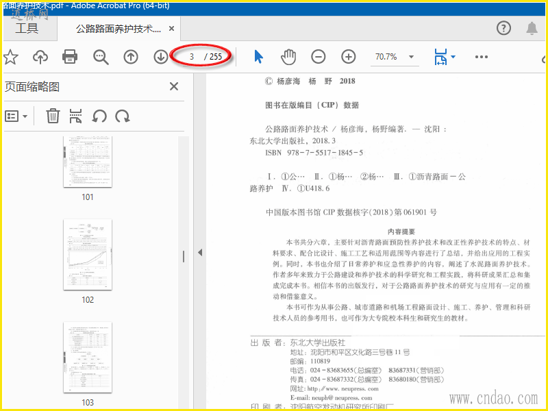Image resolution: width=548 pixels, height=411 pixels.
Task: Click the heading 内容提要
Action: [401, 232]
